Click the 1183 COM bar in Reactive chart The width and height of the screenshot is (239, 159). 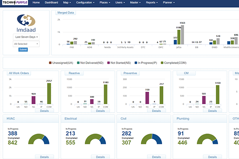[106, 94]
